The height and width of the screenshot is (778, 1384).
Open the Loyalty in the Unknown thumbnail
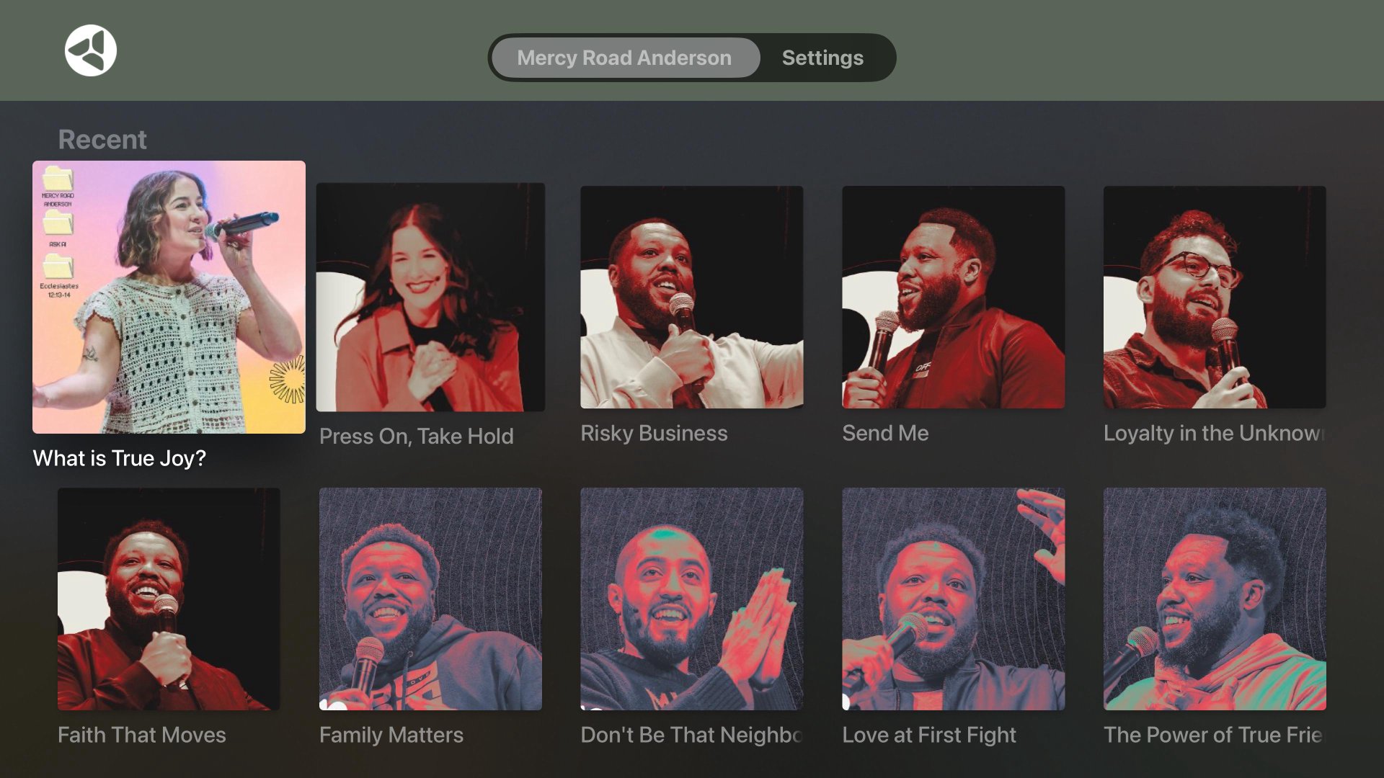[1215, 297]
